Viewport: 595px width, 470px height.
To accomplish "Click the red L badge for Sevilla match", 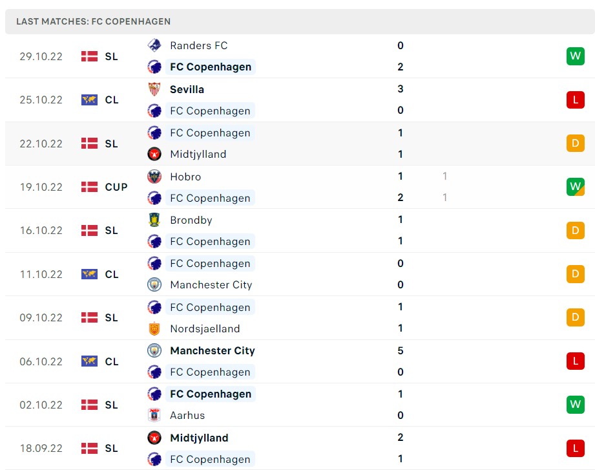I will [x=575, y=100].
